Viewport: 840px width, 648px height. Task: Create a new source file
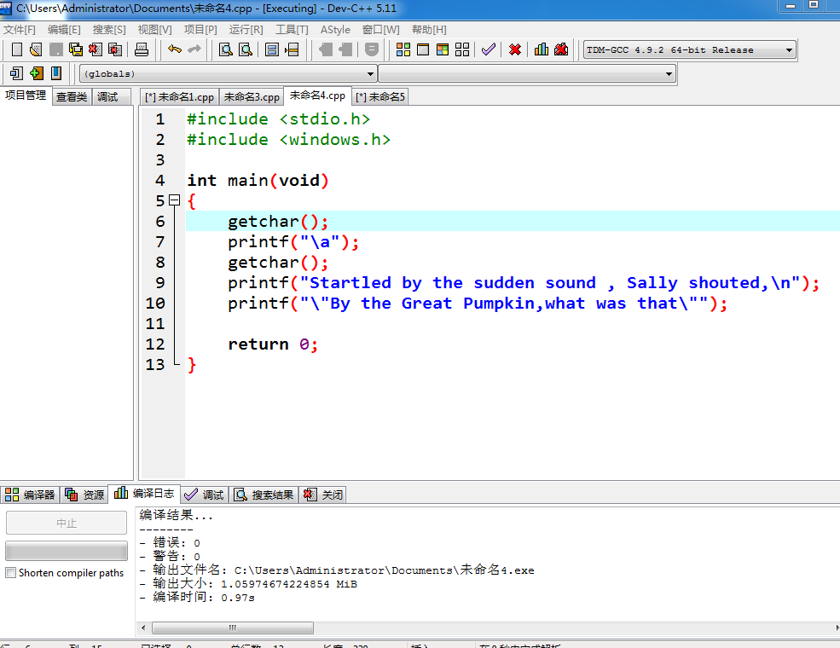16,49
